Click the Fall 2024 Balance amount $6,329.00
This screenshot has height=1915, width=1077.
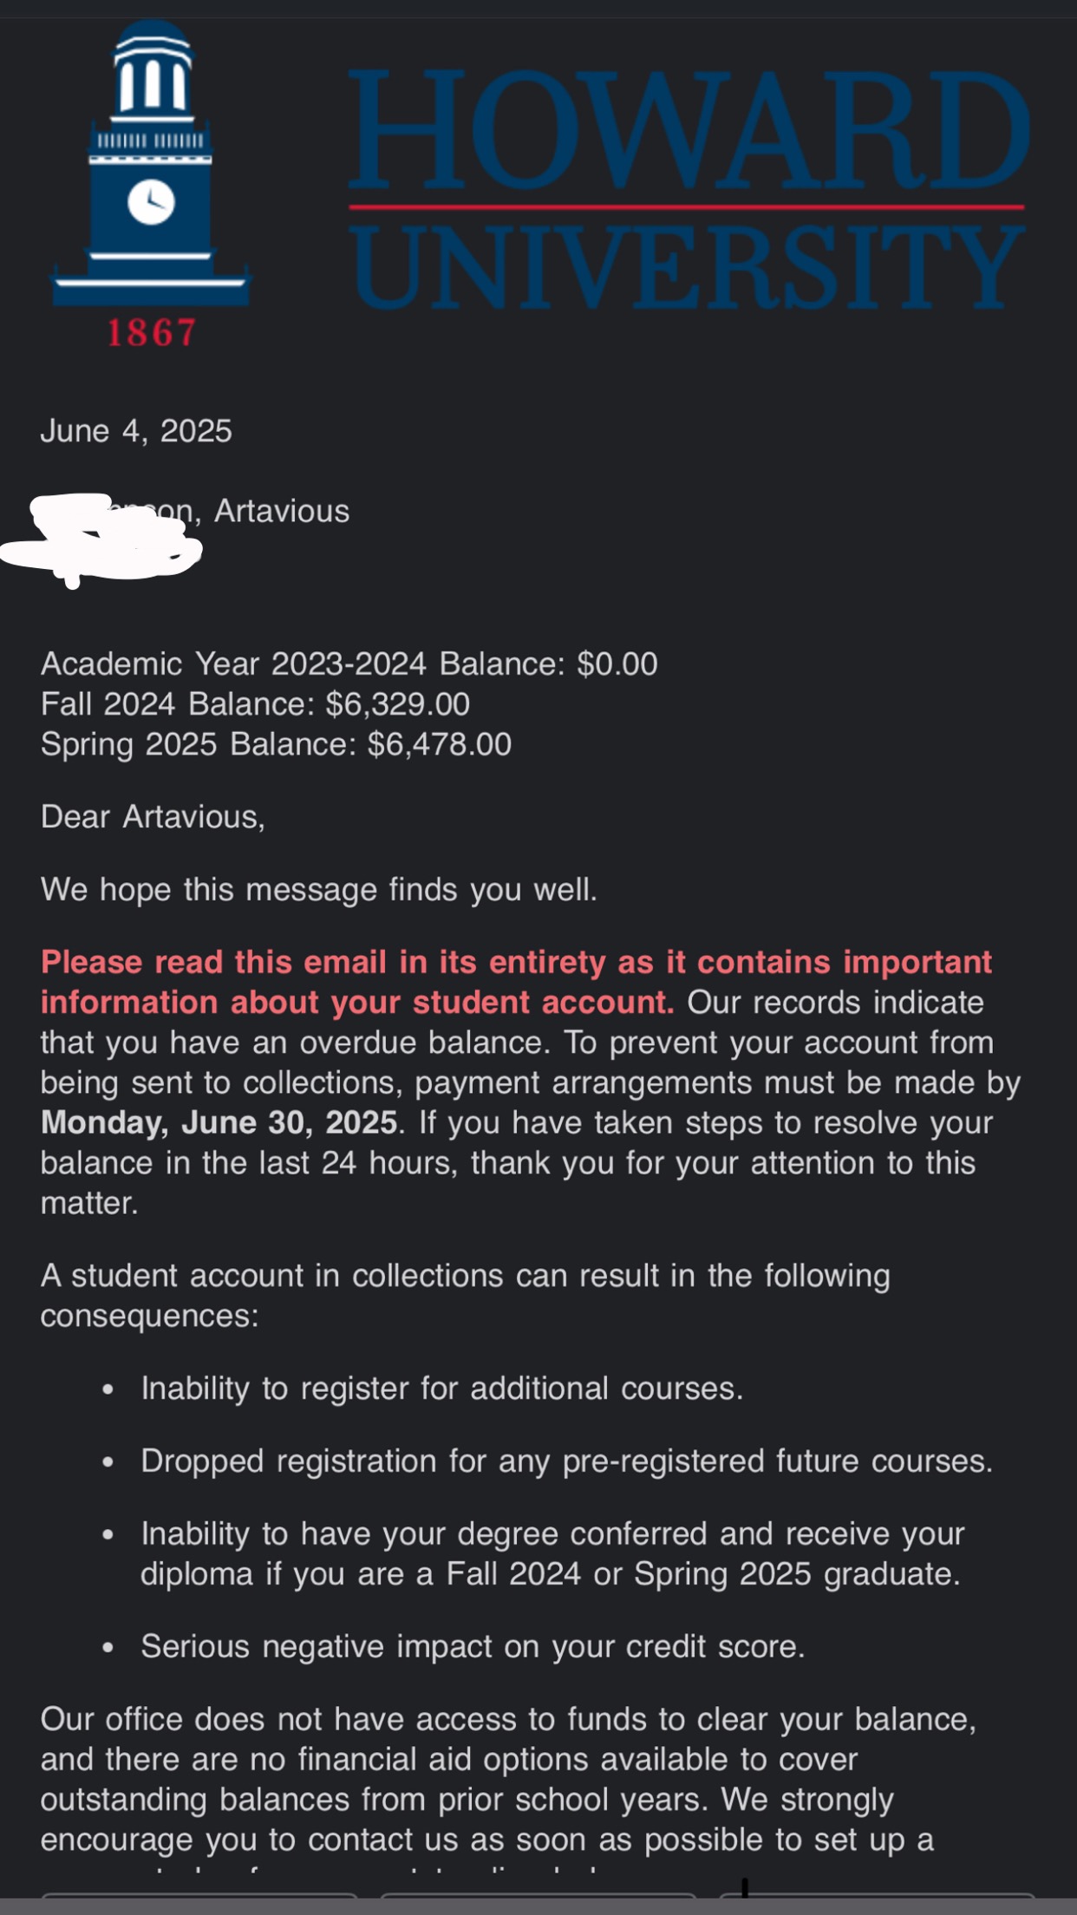(x=397, y=703)
